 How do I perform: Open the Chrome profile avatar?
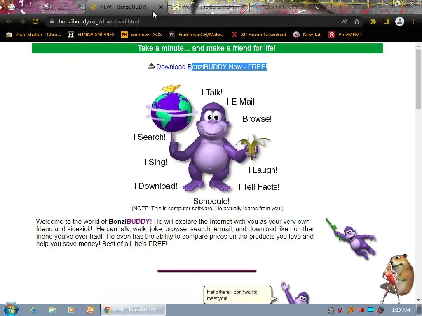tap(400, 21)
